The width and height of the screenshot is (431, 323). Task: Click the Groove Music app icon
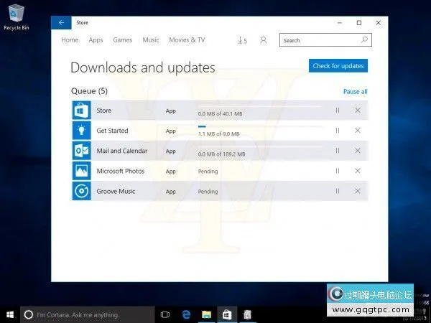[x=80, y=191]
